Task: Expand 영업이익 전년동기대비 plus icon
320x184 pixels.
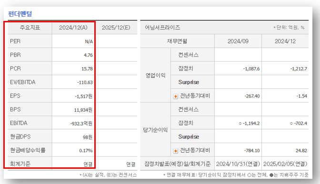Action: point(175,96)
